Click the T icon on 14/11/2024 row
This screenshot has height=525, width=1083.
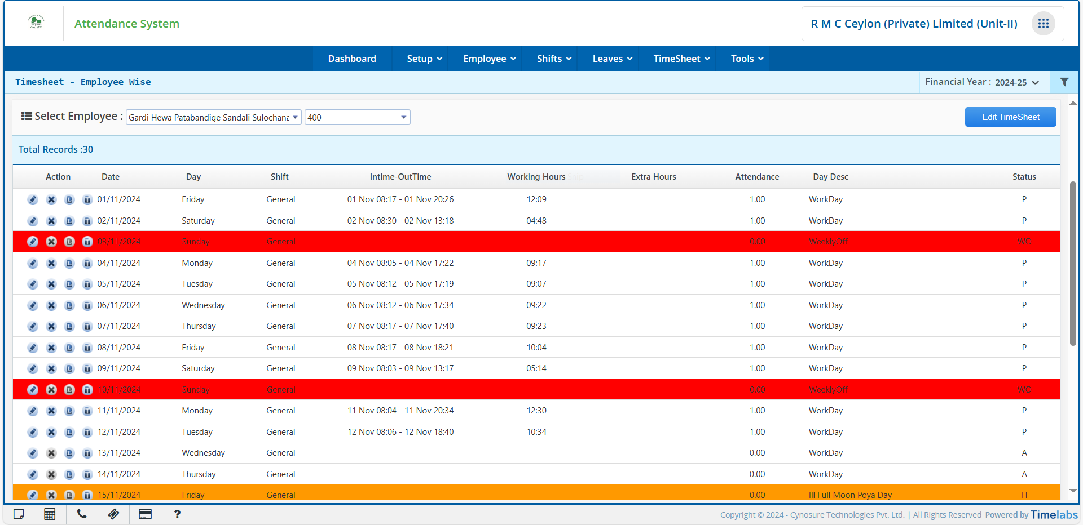coord(87,475)
